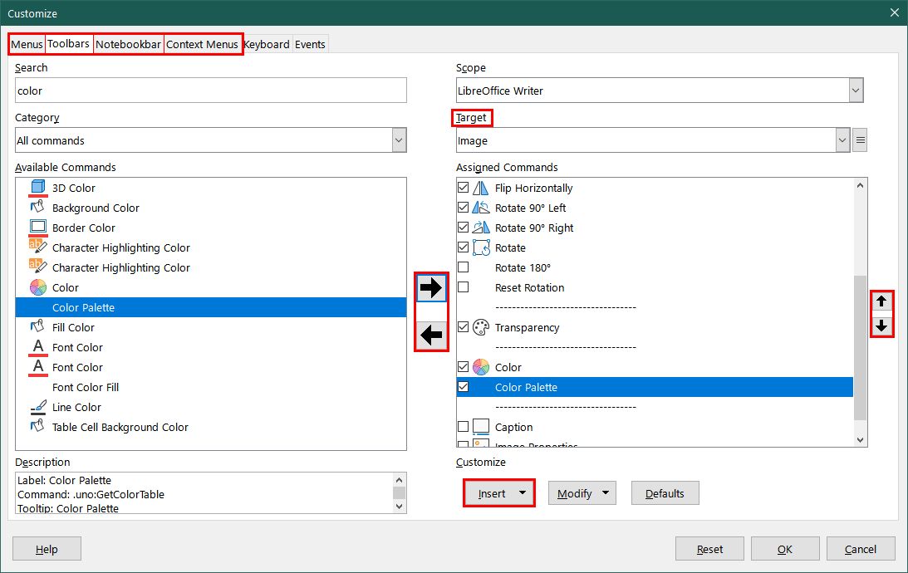908x573 pixels.
Task: Uncheck the Rotate checkbox
Action: click(464, 247)
